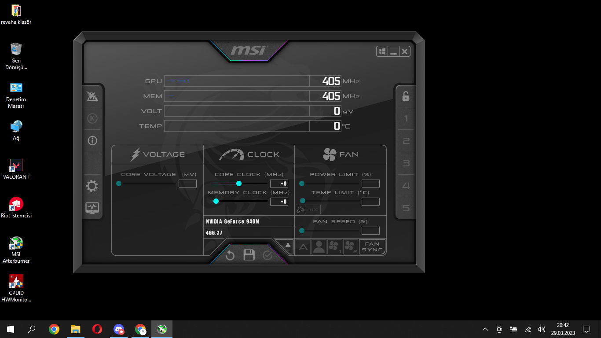Click the NVIDIA GeForce 940M card name
Screen dimensions: 601x338
233,221
